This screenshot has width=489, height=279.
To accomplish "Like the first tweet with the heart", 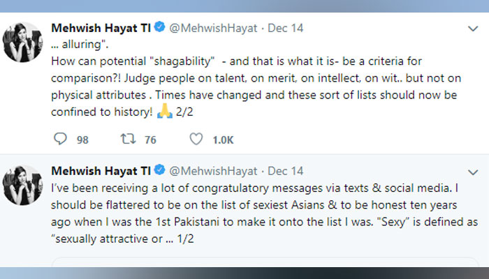I will coord(196,139).
